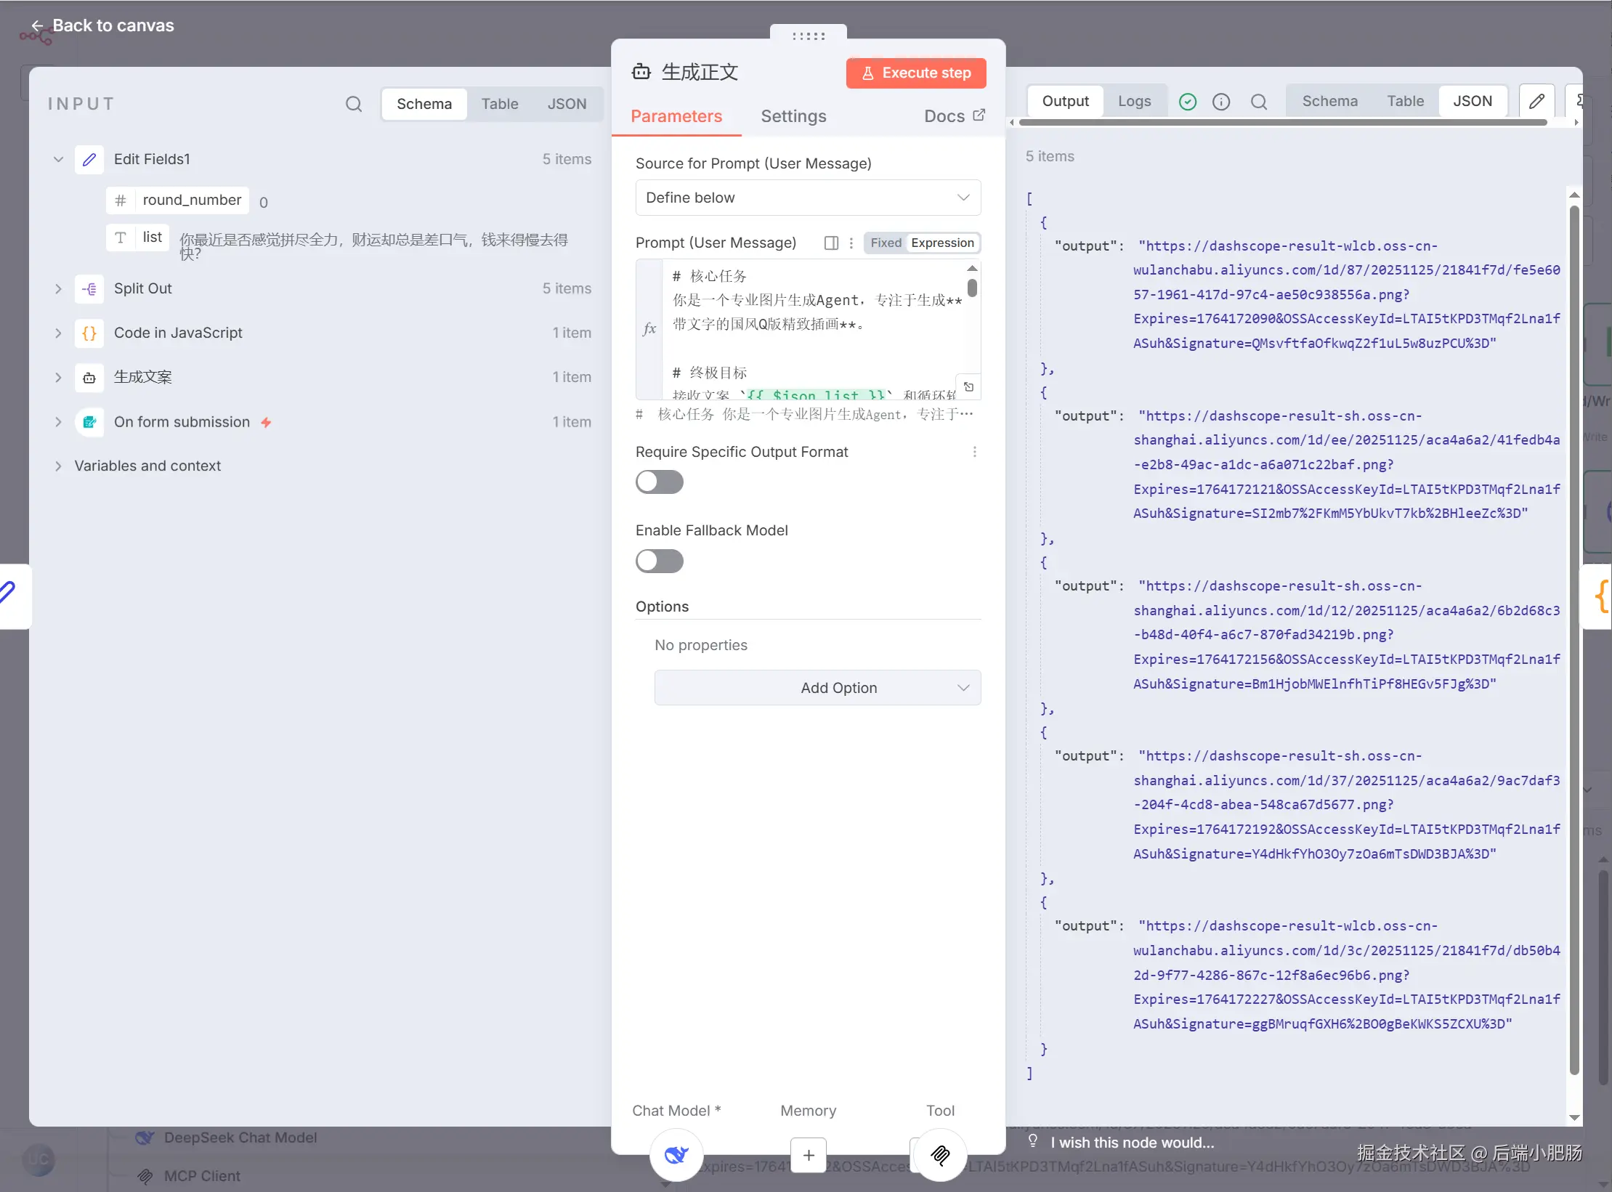Switch prompt mode to Fixed
Screen dimensions: 1612x1192
pyautogui.click(x=886, y=243)
